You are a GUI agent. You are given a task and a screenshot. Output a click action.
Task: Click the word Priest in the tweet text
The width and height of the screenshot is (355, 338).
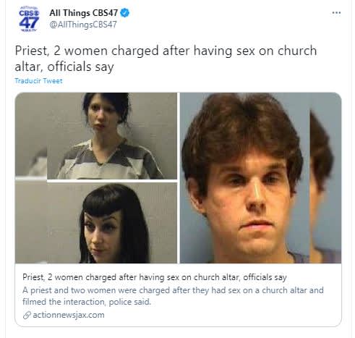coord(32,51)
